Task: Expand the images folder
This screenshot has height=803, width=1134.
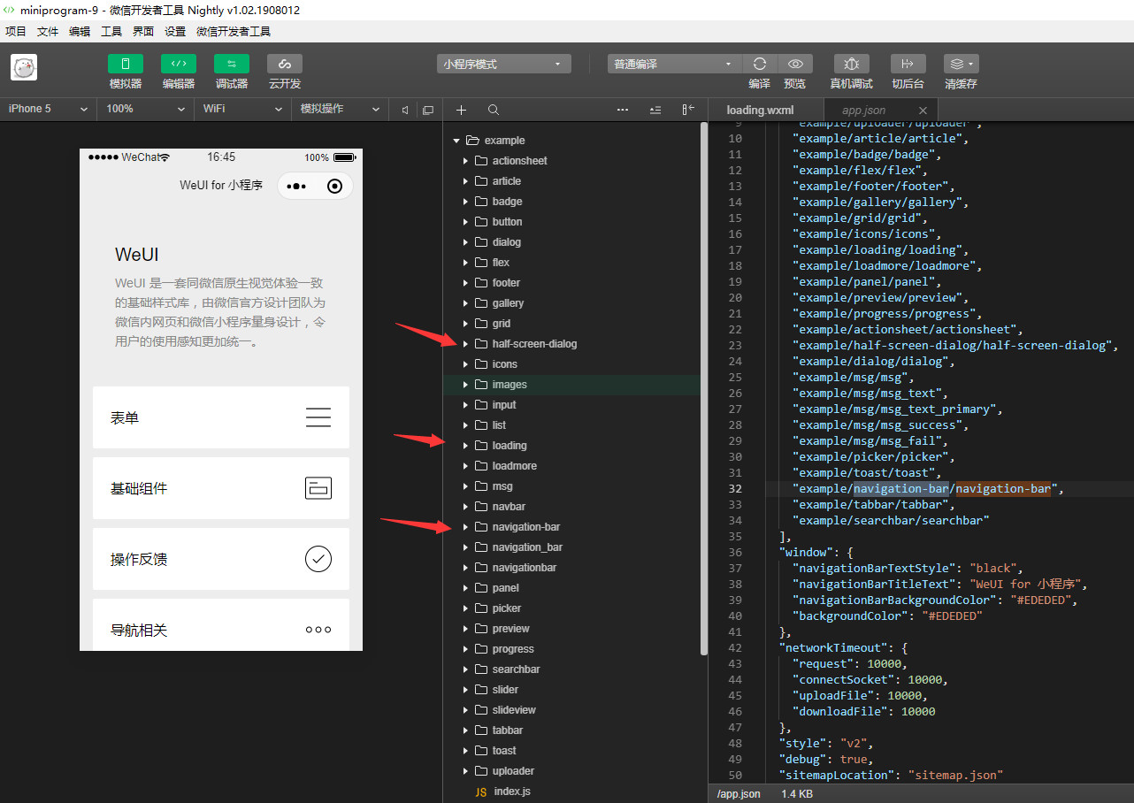Action: click(466, 385)
